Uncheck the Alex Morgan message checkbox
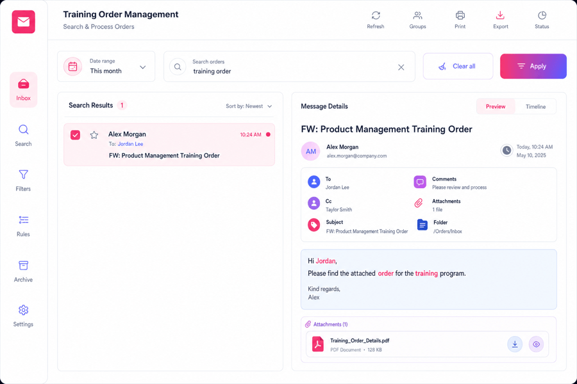Image resolution: width=577 pixels, height=384 pixels. pos(75,135)
